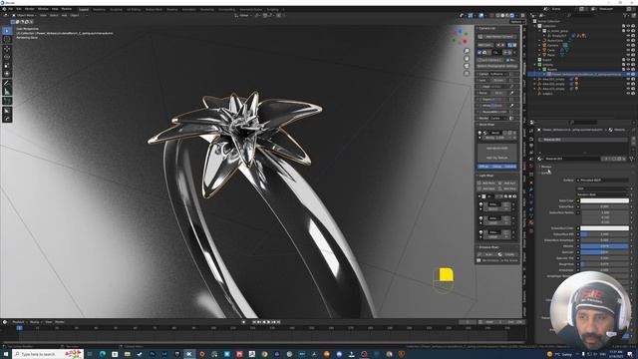Click the viewport pan hand icon
The height and width of the screenshot is (359, 638).
point(467,58)
